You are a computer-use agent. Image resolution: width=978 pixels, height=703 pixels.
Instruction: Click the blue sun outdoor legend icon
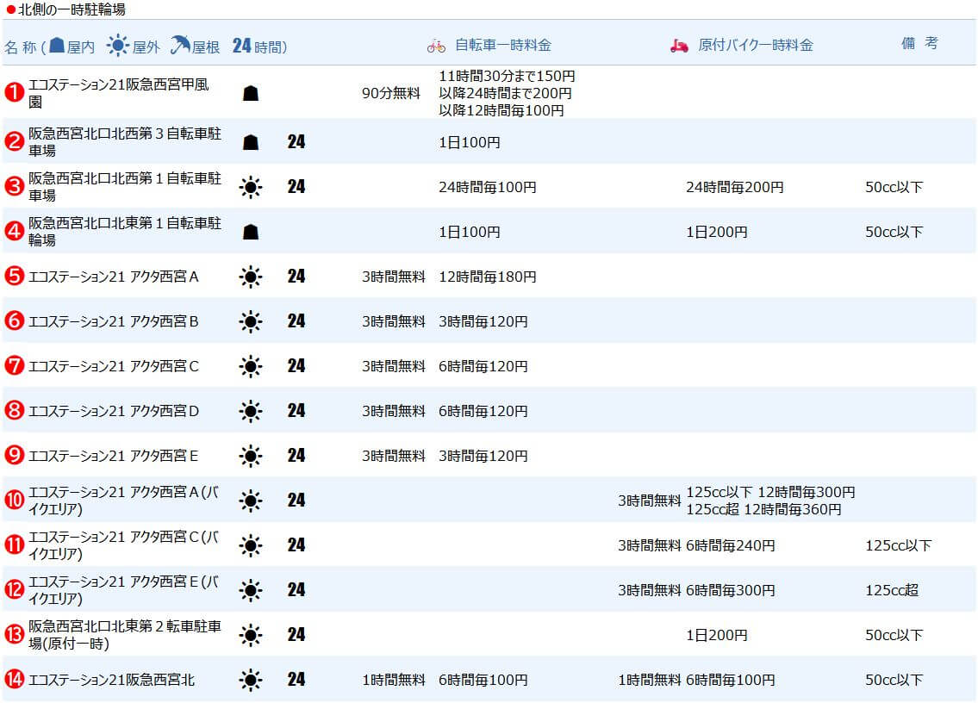117,46
